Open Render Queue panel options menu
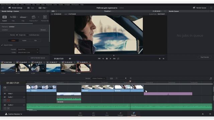 tap(212, 11)
